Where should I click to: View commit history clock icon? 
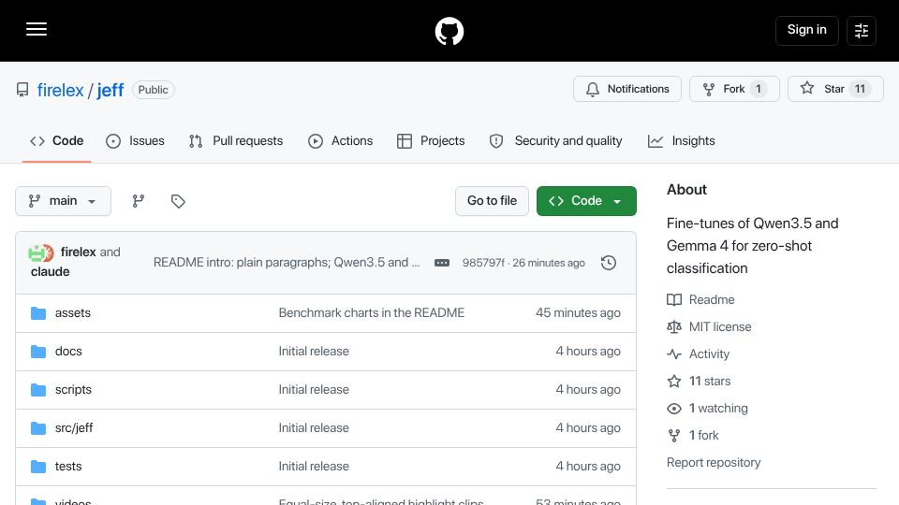pos(609,263)
